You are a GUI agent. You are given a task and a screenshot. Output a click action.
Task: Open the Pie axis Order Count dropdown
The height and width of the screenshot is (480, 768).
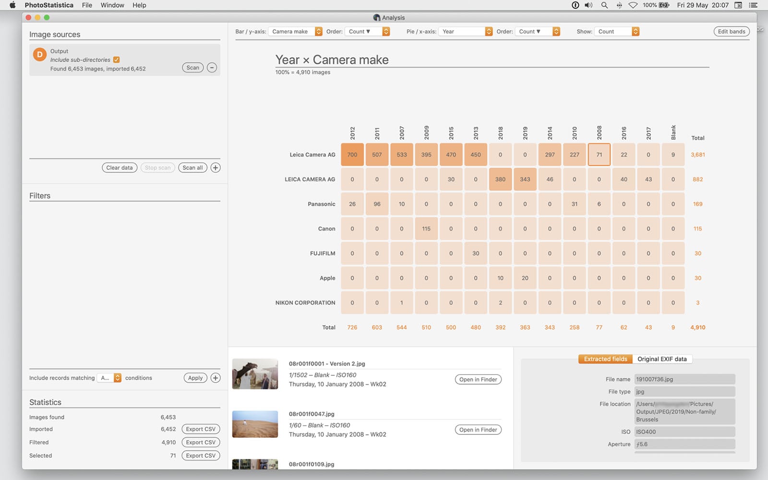[x=538, y=32]
